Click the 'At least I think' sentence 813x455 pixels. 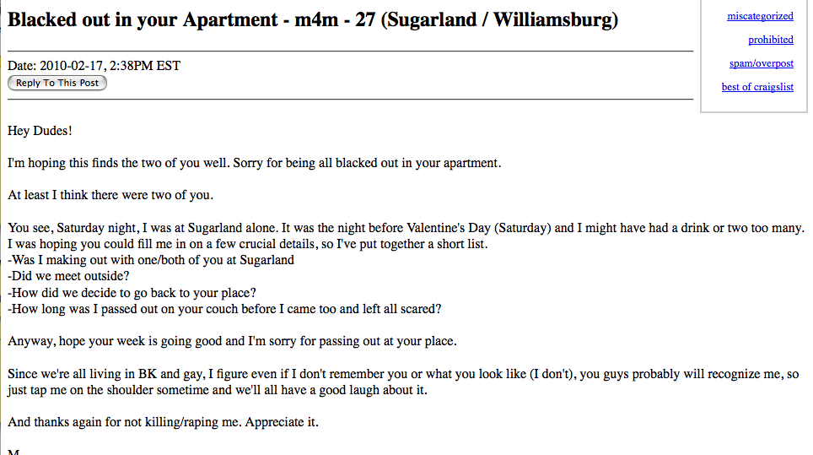[x=110, y=195]
